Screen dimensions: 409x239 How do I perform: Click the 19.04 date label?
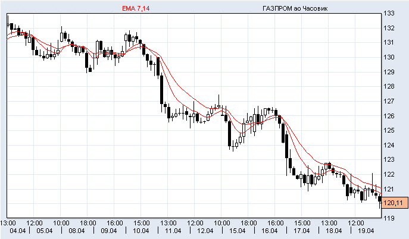click(x=366, y=231)
